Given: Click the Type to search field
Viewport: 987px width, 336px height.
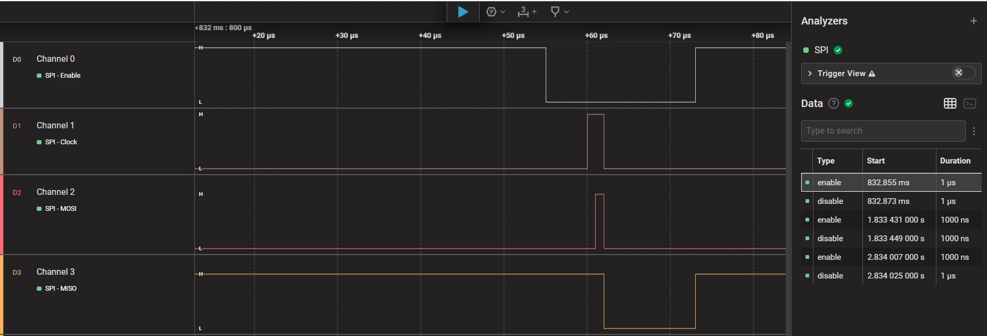Looking at the screenshot, I should [883, 131].
